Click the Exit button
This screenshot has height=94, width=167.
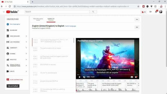[x=137, y=19]
